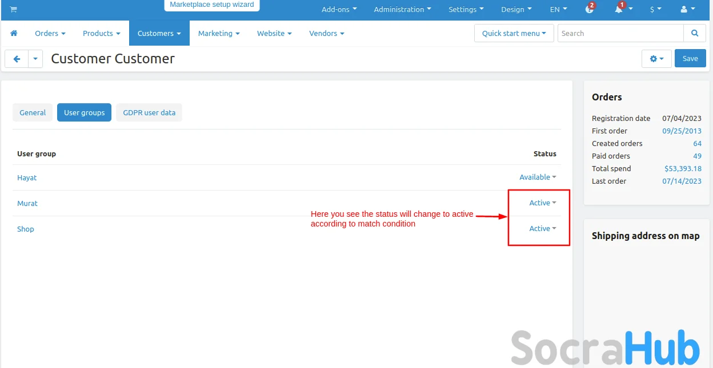The height and width of the screenshot is (368, 713).
Task: Expand the Hayat status Available dropdown
Action: tap(537, 177)
